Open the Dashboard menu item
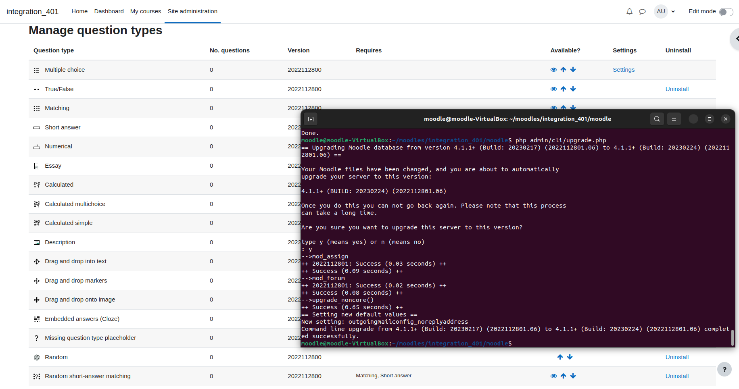This screenshot has height=389, width=739. coord(109,11)
